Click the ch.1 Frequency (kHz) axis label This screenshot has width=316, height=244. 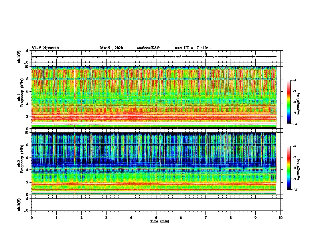click(21, 92)
